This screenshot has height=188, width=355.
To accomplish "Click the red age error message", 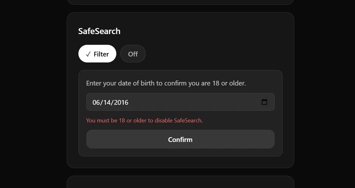I will (144, 120).
